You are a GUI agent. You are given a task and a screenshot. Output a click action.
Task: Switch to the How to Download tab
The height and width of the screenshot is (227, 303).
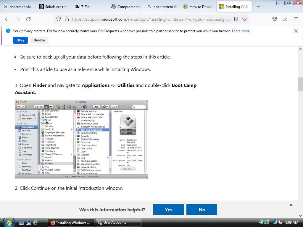pyautogui.click(x=199, y=7)
